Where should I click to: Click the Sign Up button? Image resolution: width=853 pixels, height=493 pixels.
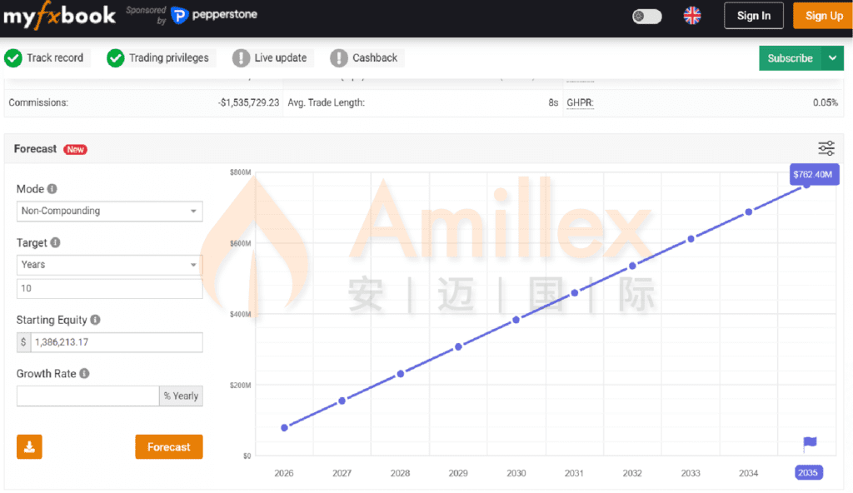[x=823, y=16]
